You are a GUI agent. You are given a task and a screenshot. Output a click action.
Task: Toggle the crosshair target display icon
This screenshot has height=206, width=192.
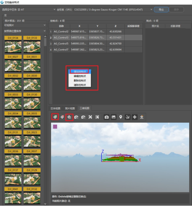coord(135,117)
